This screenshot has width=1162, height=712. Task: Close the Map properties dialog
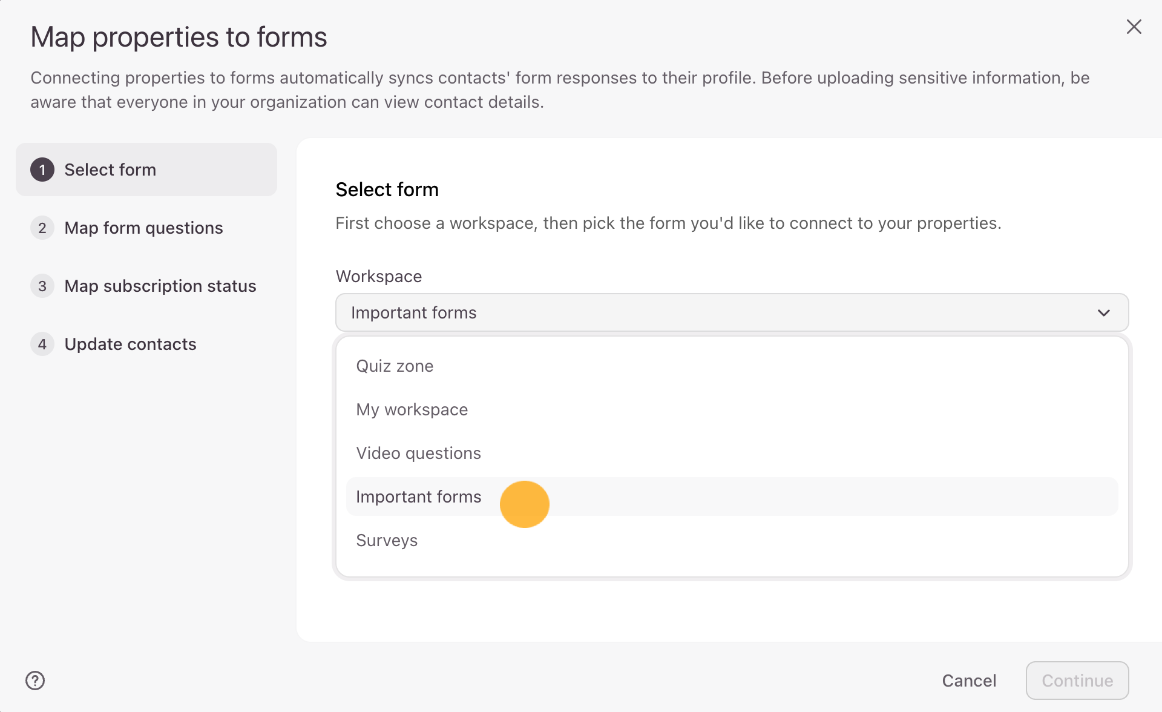pos(1134,27)
